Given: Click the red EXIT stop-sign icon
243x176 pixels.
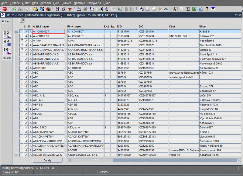Looking at the screenshot, I should tap(5, 9).
